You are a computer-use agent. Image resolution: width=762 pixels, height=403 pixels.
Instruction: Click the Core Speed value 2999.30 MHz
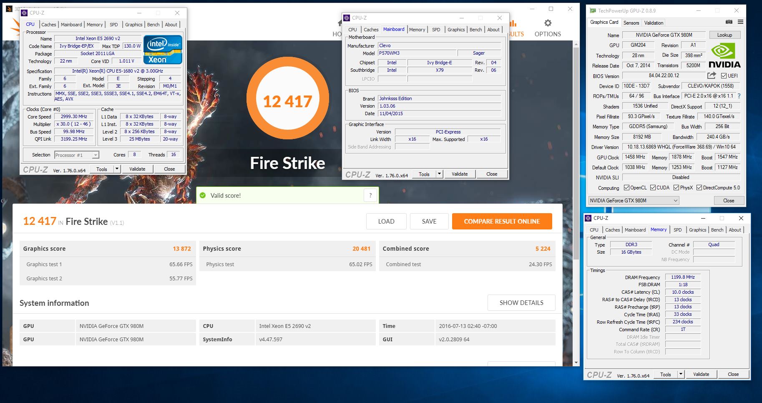tap(74, 117)
